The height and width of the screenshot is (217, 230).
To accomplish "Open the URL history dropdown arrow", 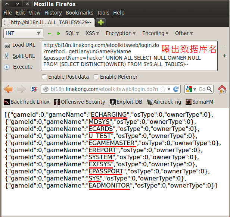I will point(169,89).
